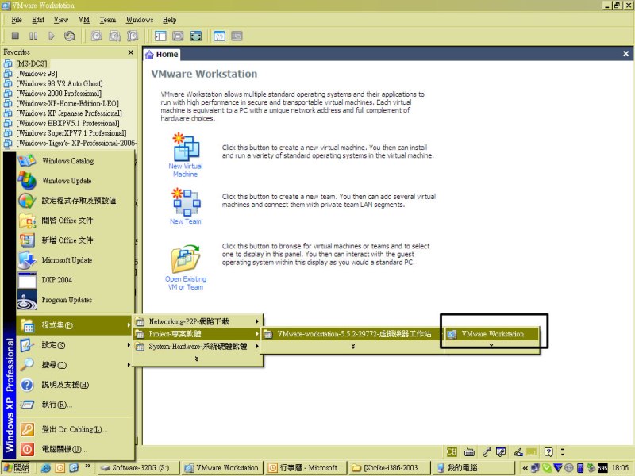Click 電腦關機(U)... shut down

tap(75, 449)
